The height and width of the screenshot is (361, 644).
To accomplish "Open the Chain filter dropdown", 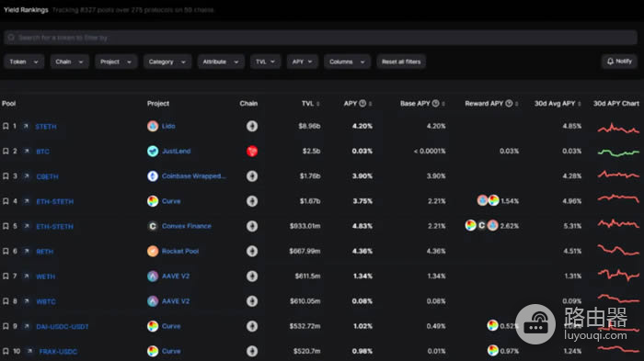I will tap(69, 62).
